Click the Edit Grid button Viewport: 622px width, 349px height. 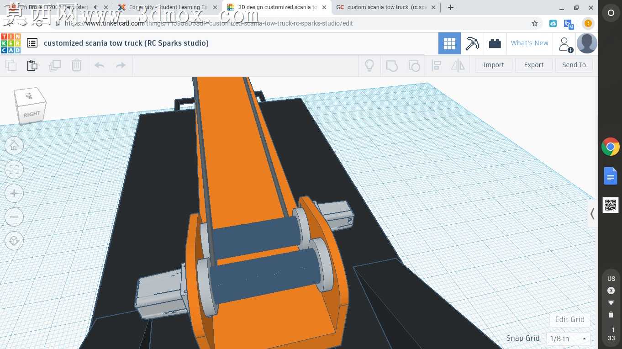point(569,319)
